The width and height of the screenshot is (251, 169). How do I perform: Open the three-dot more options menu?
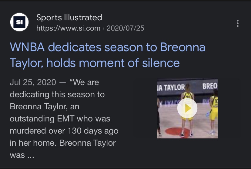click(238, 24)
